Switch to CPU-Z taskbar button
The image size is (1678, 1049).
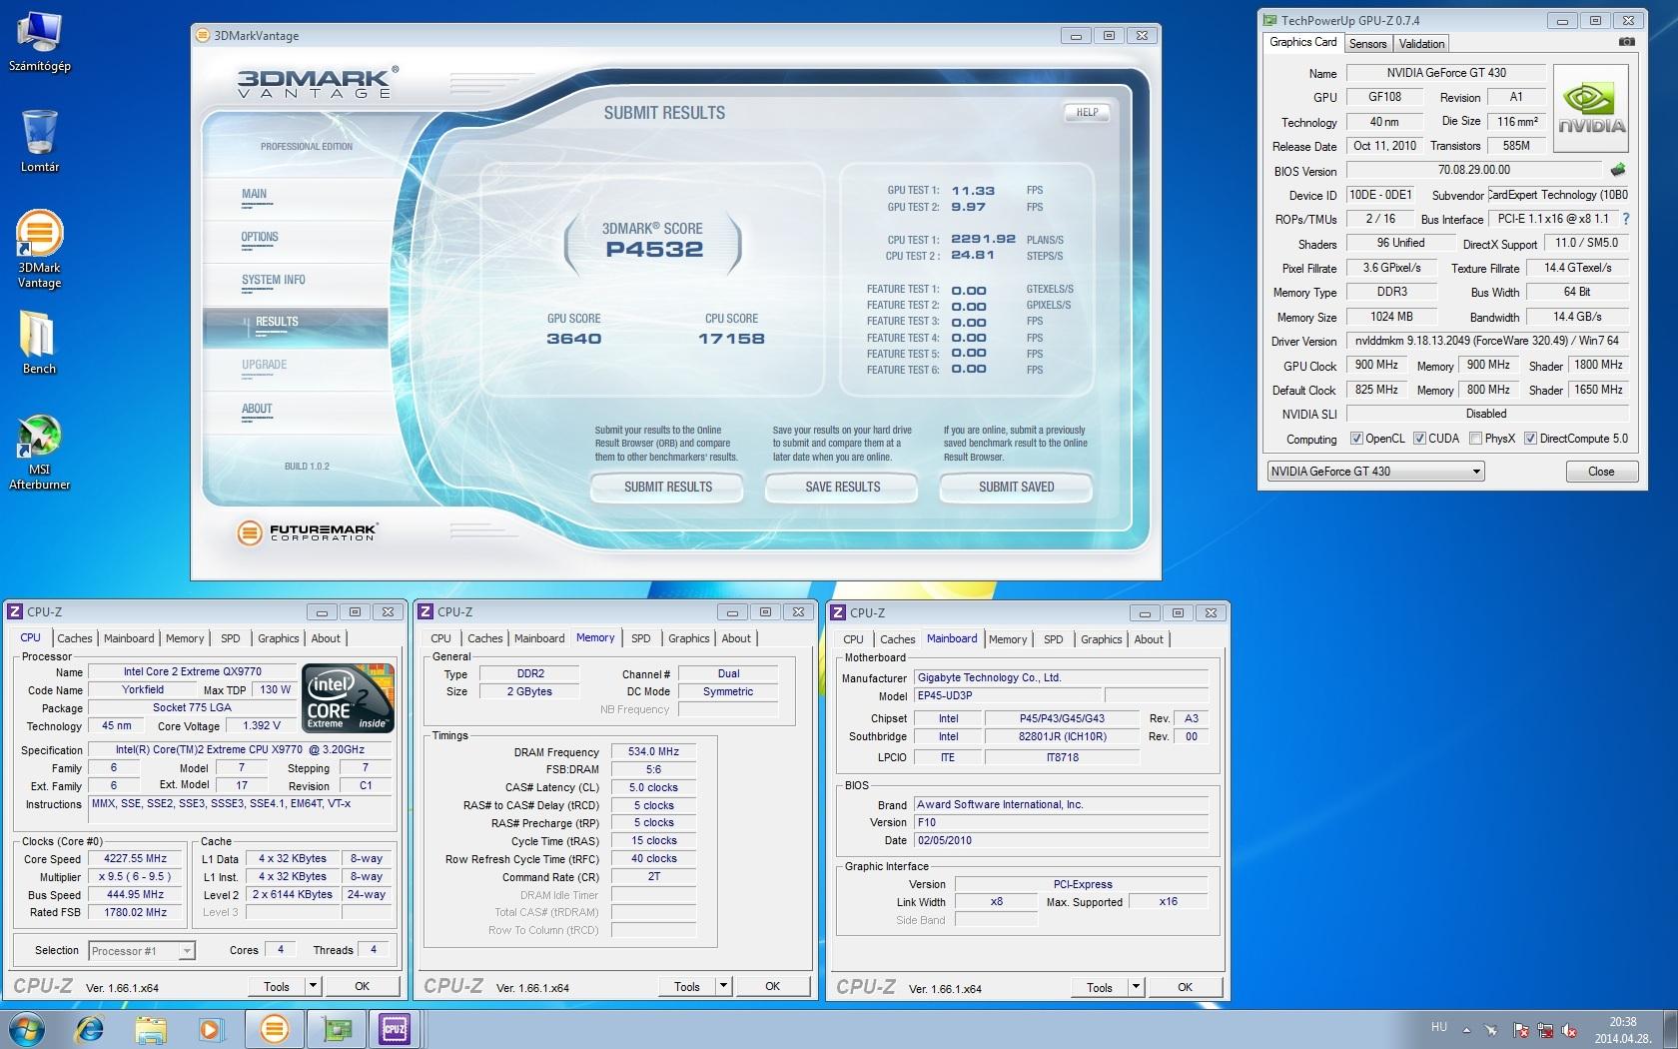(396, 1028)
